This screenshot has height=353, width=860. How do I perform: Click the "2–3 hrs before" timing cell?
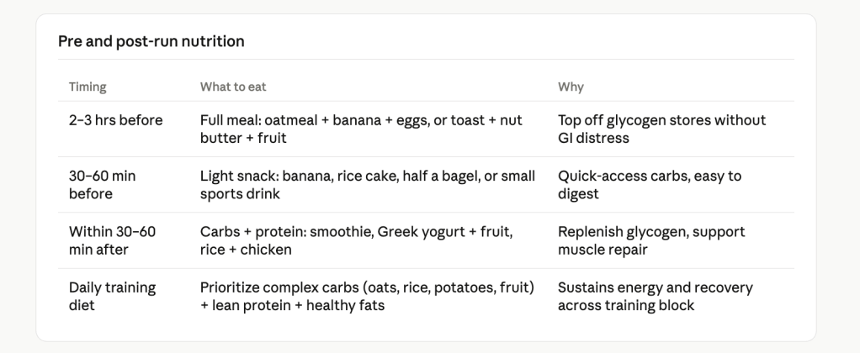coord(116,120)
